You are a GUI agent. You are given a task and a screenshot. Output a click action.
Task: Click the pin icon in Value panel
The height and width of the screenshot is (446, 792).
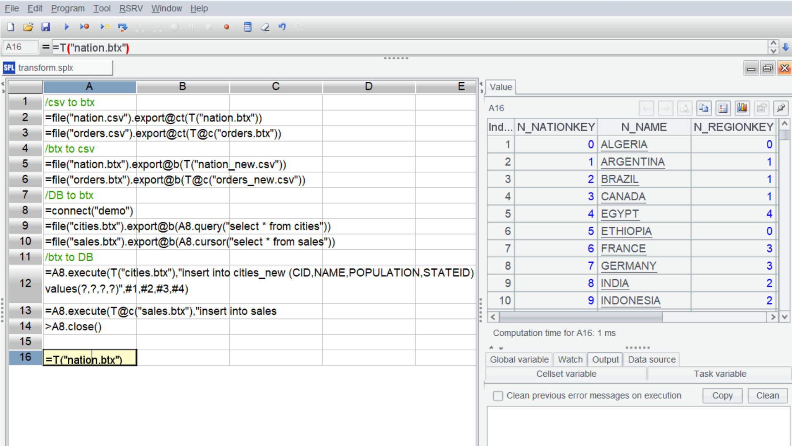point(780,108)
